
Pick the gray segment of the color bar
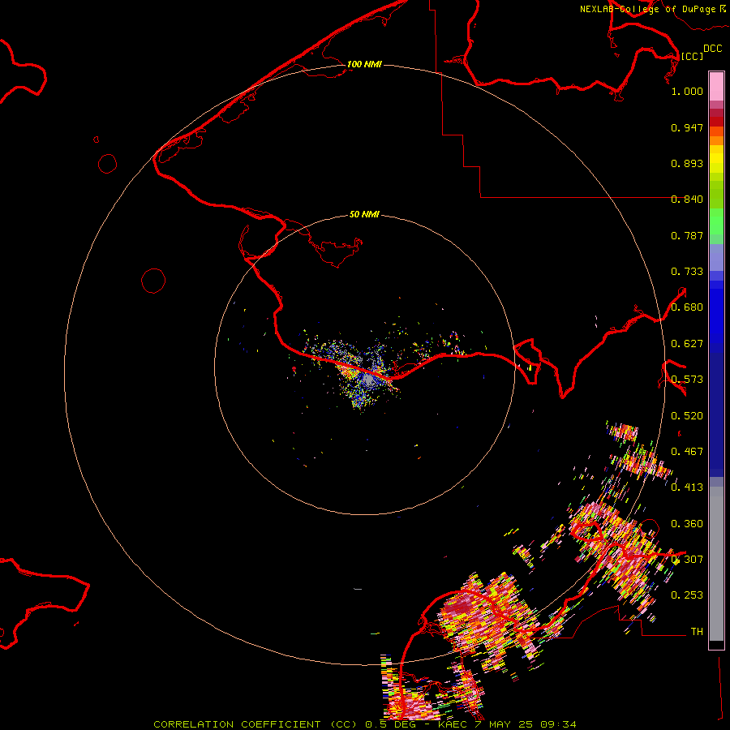click(716, 564)
